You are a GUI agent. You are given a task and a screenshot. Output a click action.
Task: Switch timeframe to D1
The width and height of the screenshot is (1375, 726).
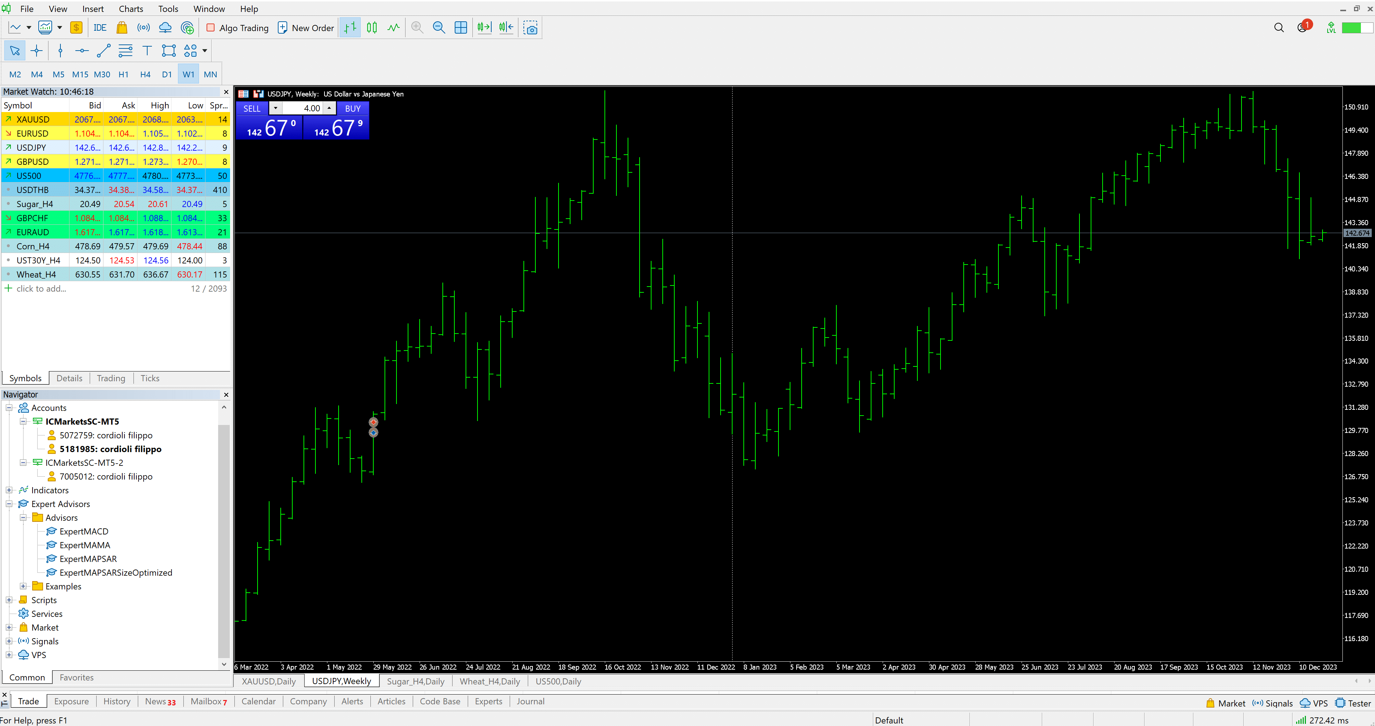click(167, 74)
